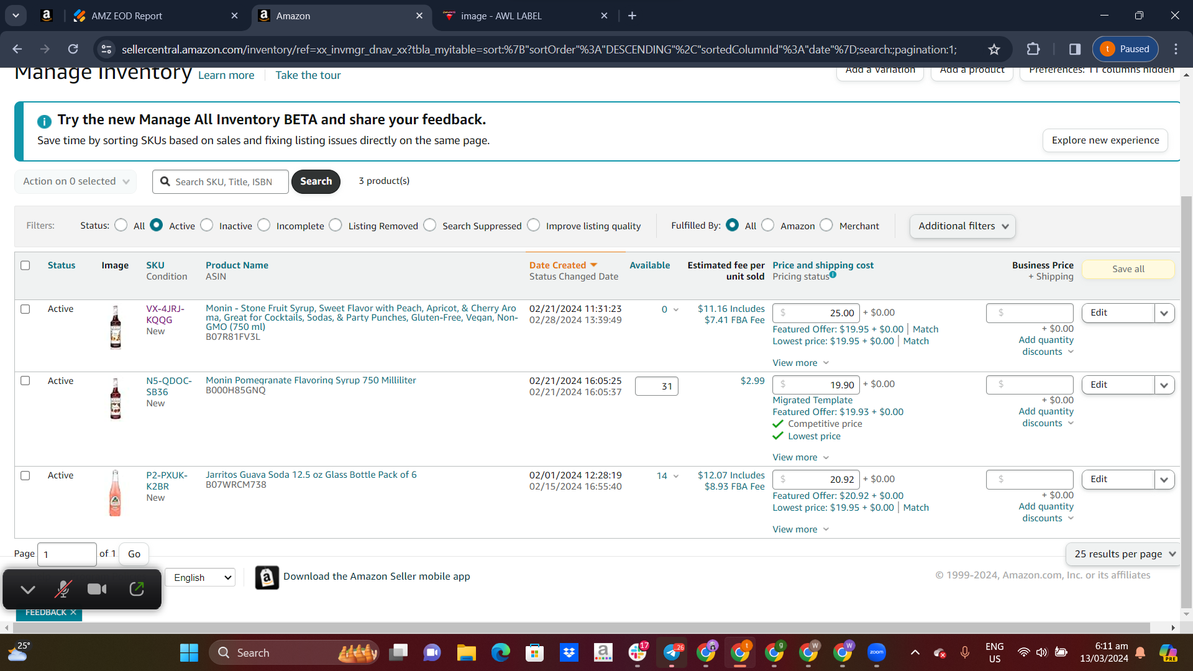Open Microsoft Store from the taskbar
This screenshot has width=1193, height=671.
tap(534, 652)
